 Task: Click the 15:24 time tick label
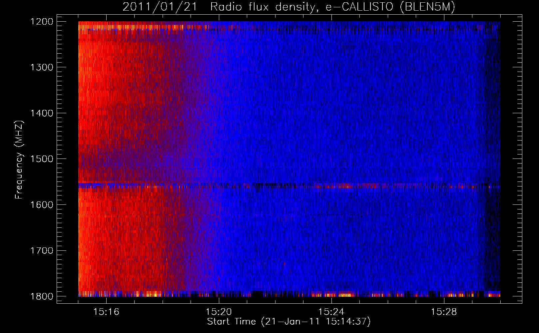point(331,312)
